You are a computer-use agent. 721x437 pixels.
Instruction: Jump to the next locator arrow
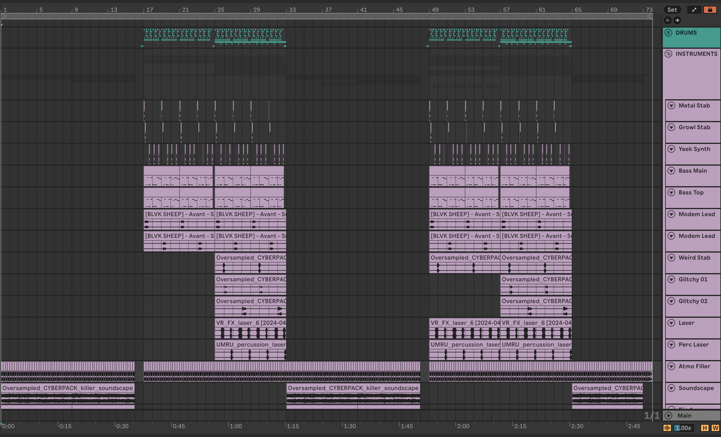pyautogui.click(x=677, y=20)
